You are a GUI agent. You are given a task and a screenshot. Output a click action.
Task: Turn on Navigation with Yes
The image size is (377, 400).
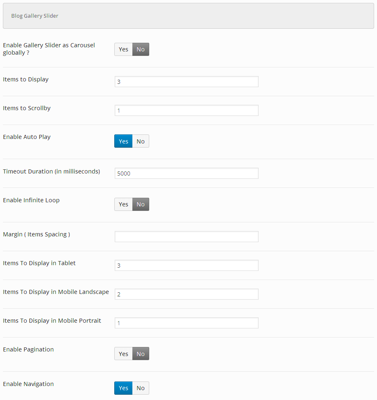(123, 388)
